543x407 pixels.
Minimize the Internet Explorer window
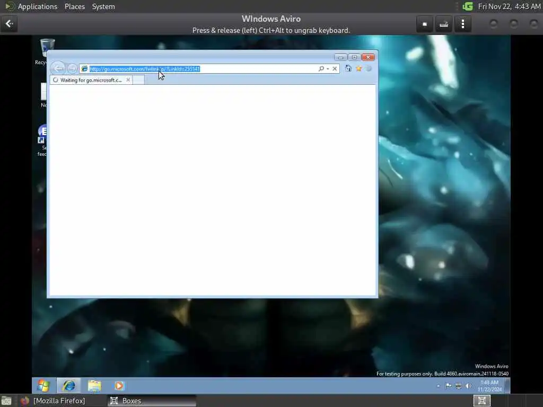click(x=340, y=57)
